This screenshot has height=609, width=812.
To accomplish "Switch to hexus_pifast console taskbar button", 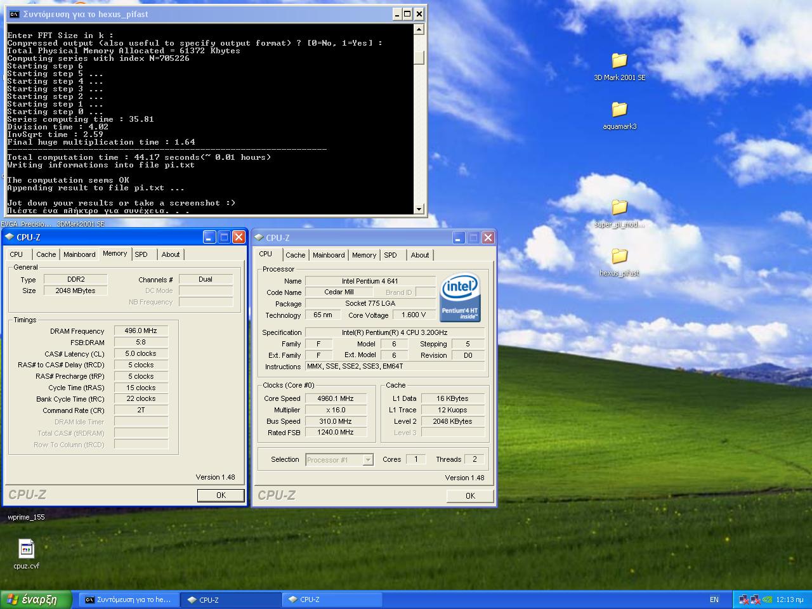I will coord(129,599).
